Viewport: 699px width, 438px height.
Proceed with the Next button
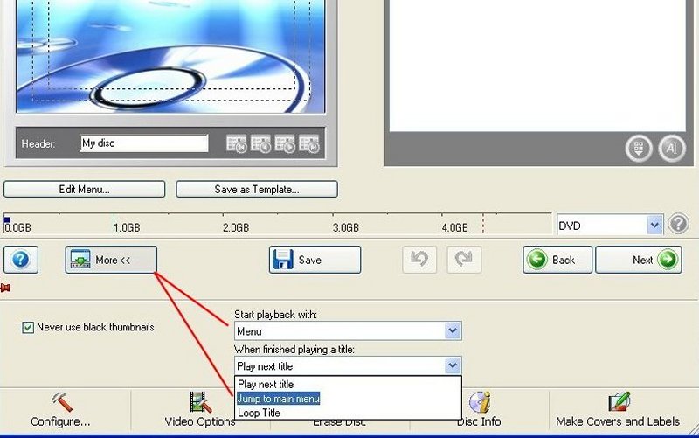pyautogui.click(x=639, y=260)
